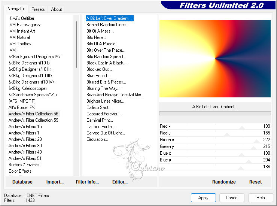Select Blurred Bits & Pieces... filter
This screenshot has width=277, height=206.
pos(106,82)
